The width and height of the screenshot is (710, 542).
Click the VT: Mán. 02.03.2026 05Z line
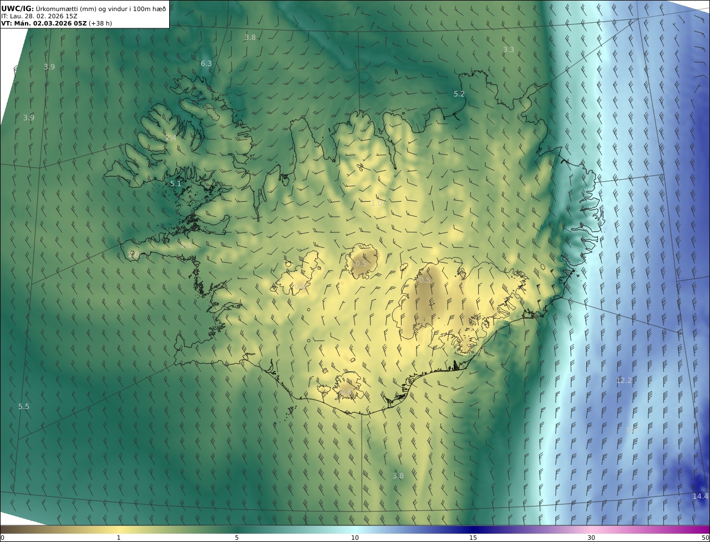click(44, 23)
